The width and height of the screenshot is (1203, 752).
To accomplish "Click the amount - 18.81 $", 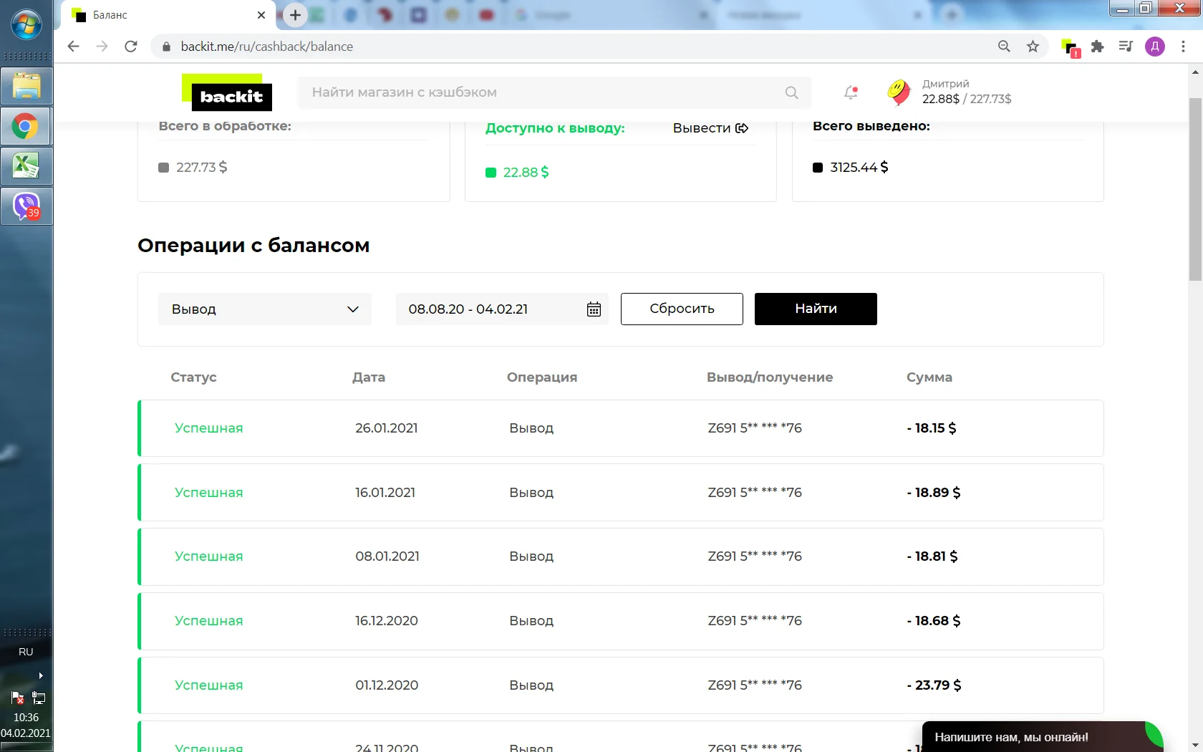I will pos(932,556).
